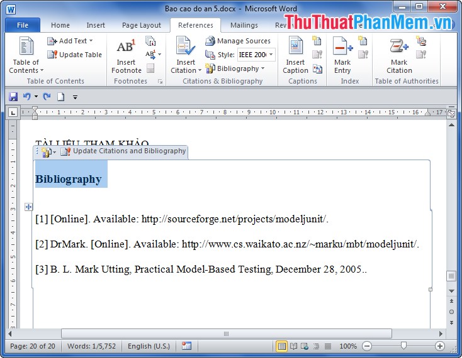Switch to Insert tab
This screenshot has height=358, width=462.
tap(96, 25)
